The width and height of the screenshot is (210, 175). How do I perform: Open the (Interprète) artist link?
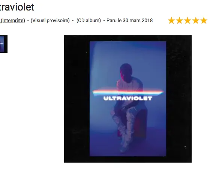point(13,21)
